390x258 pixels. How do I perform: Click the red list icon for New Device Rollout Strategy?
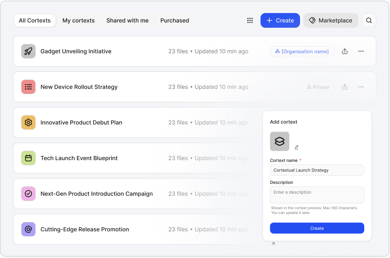point(28,87)
